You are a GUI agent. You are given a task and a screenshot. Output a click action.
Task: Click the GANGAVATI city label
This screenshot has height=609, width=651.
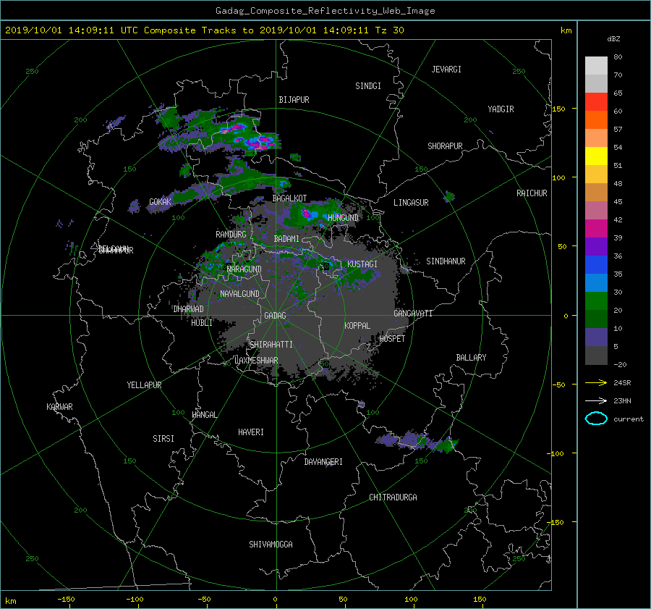[413, 313]
